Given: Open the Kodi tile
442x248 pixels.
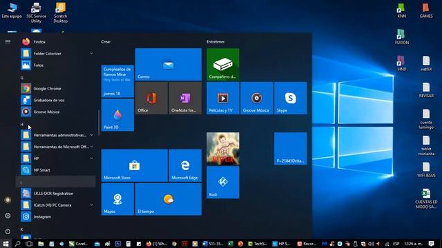Looking at the screenshot, I should click(223, 183).
